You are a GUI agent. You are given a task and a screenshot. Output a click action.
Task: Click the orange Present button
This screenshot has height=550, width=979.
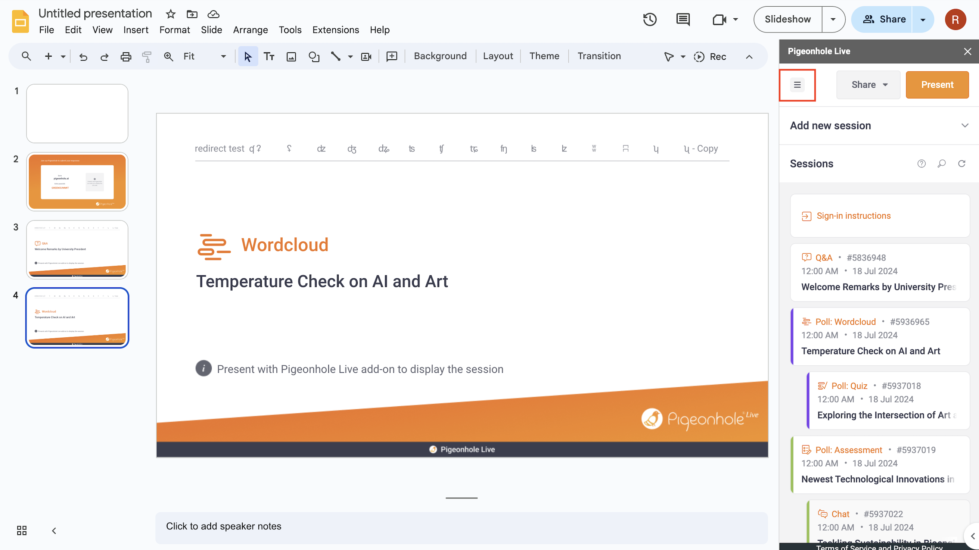click(x=937, y=85)
